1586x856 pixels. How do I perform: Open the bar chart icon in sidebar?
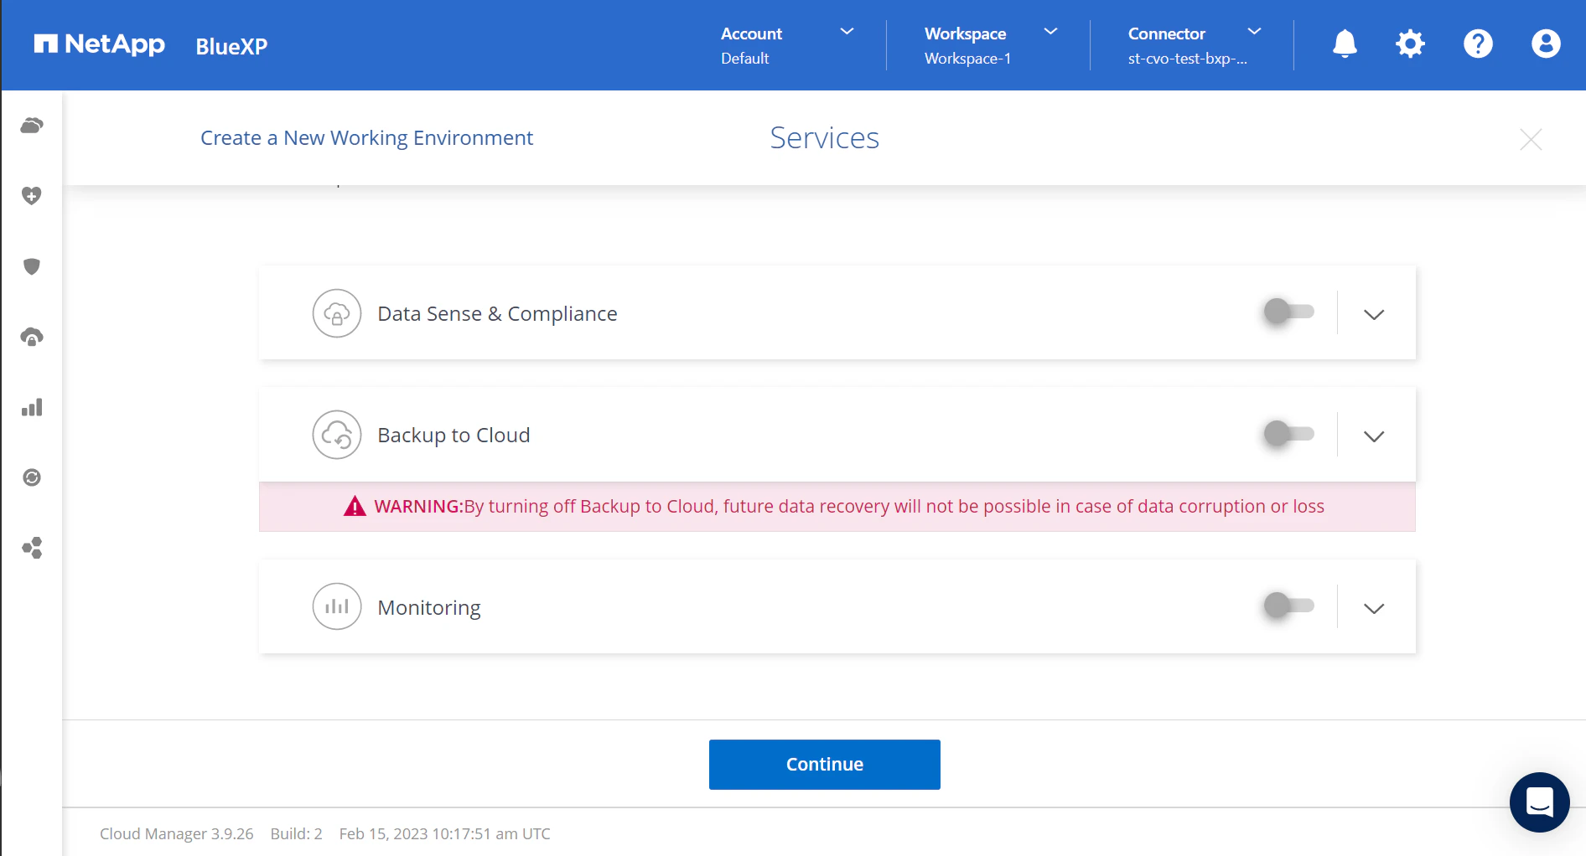point(32,408)
